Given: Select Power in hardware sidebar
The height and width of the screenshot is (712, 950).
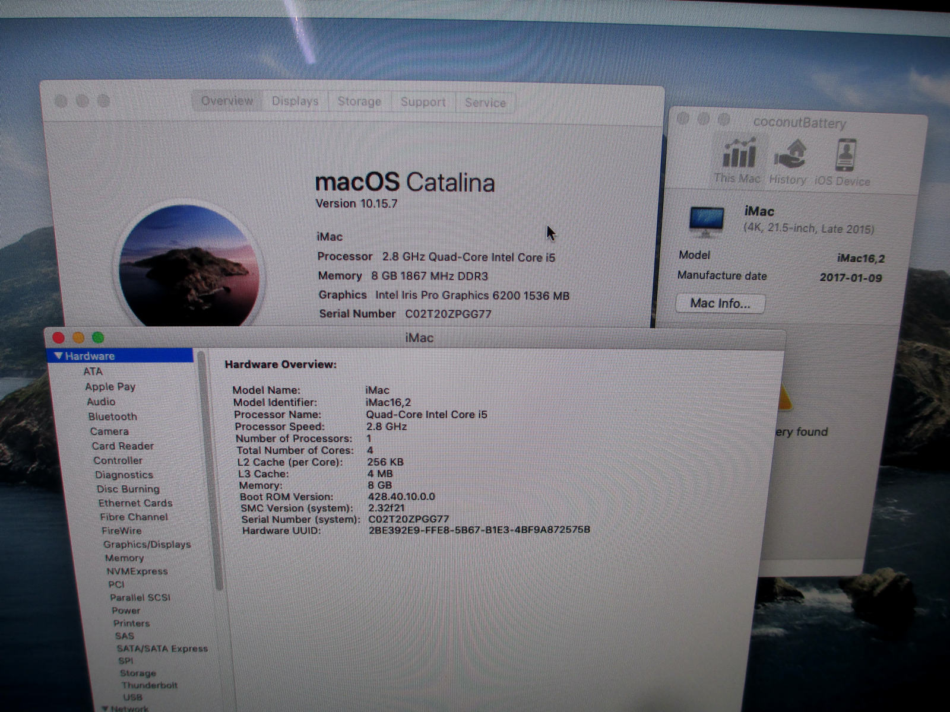Looking at the screenshot, I should coord(126,611).
